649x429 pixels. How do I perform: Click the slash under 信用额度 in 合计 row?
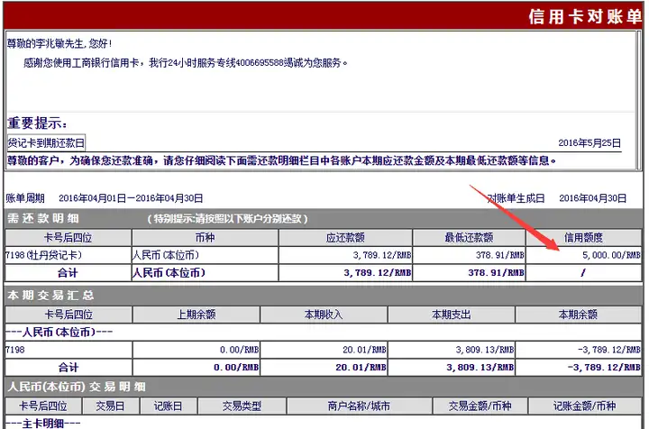[x=583, y=273]
